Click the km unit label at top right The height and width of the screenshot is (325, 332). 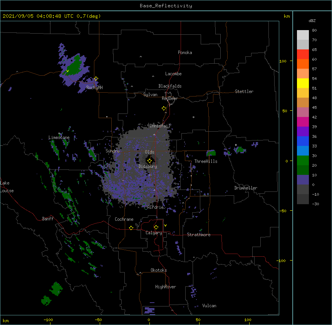pos(287,16)
